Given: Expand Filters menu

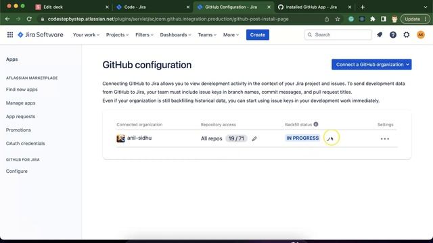Looking at the screenshot, I should click(144, 34).
